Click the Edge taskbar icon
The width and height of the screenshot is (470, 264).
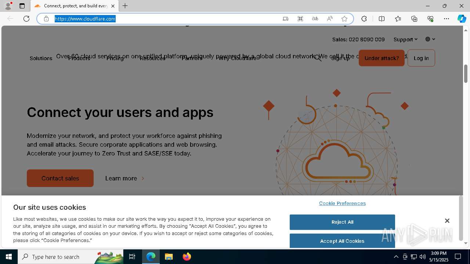click(151, 257)
